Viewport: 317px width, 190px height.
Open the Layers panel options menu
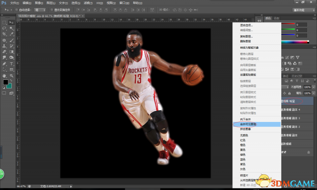314,76
